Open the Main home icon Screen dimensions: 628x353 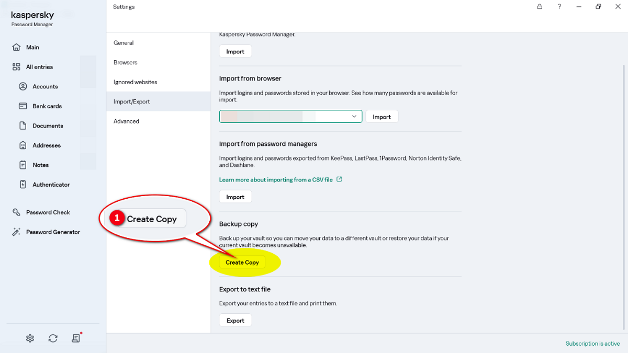pos(16,48)
